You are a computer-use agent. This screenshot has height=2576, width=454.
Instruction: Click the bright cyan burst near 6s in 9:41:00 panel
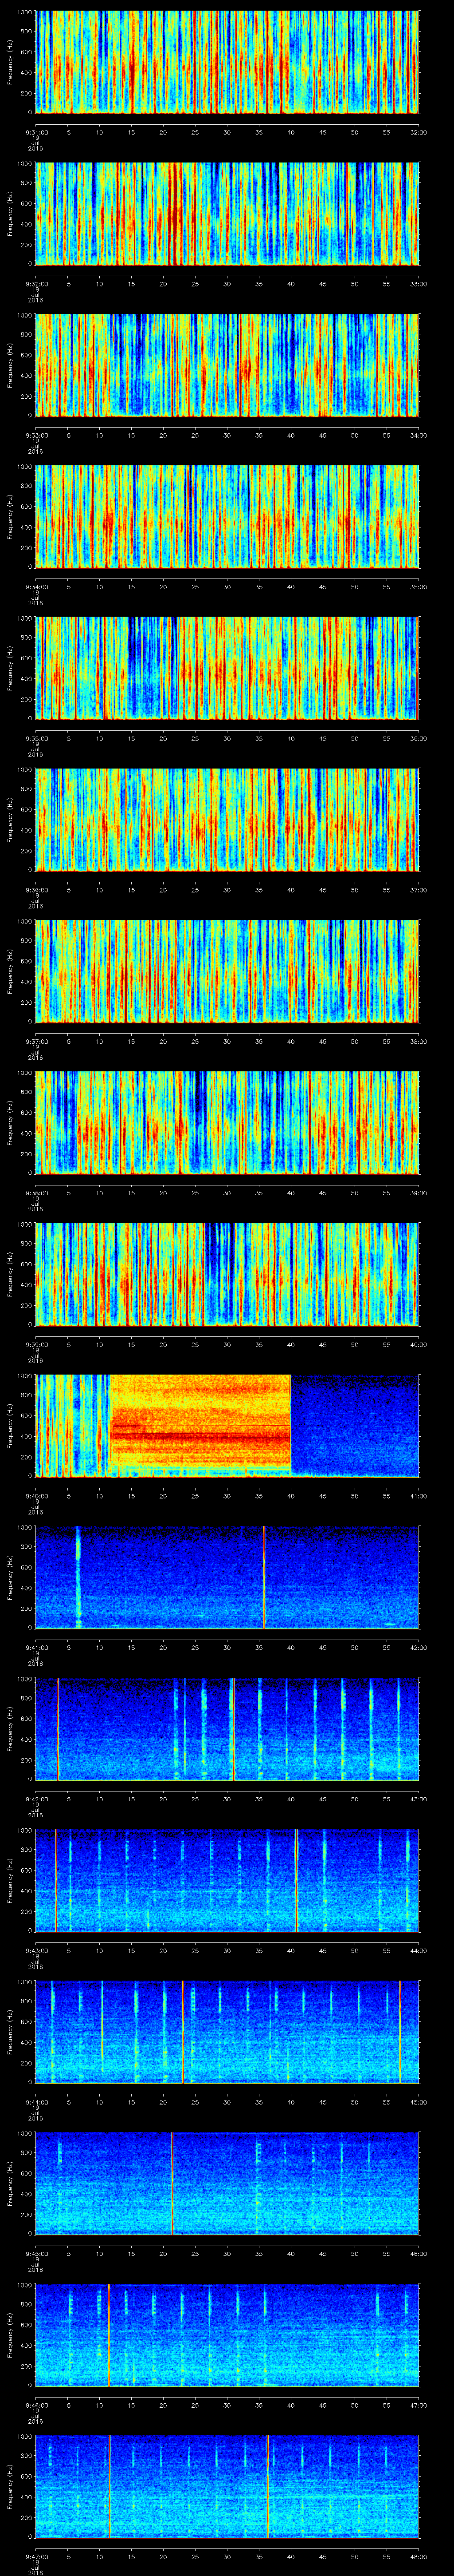78,1577
